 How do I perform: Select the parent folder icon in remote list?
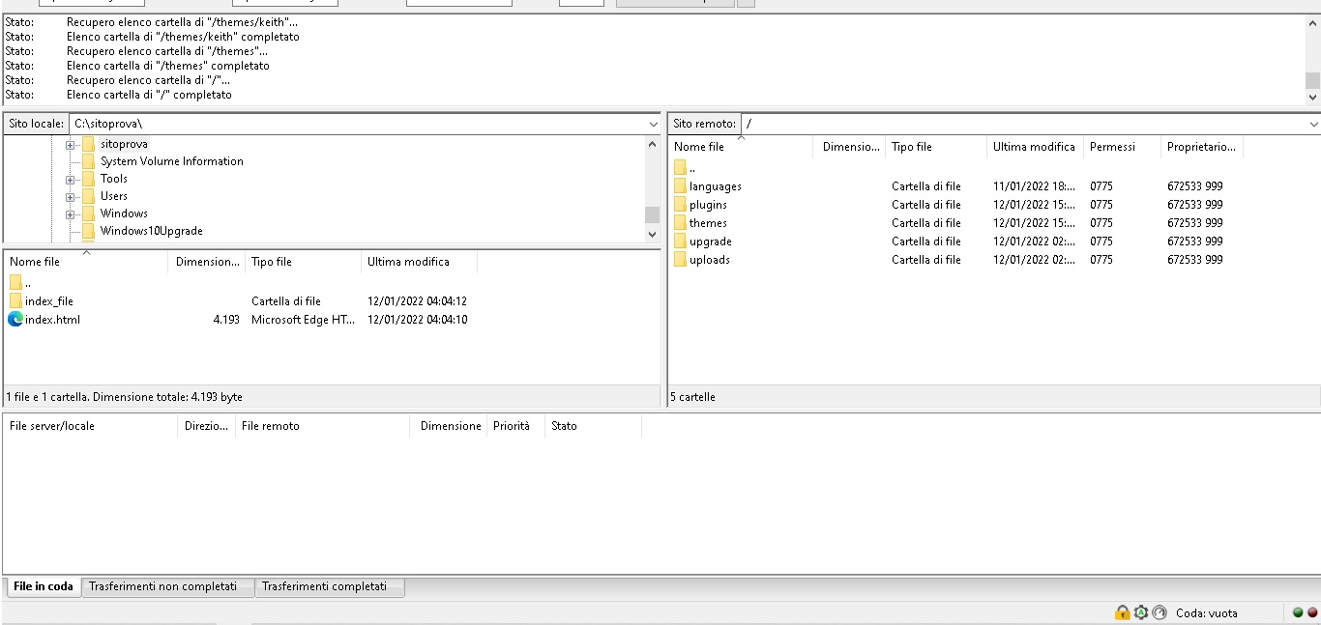(x=680, y=167)
